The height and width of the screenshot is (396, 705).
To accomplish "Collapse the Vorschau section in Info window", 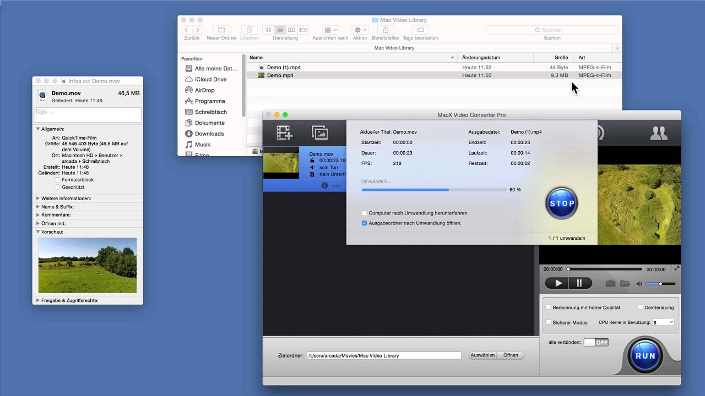I will (38, 232).
